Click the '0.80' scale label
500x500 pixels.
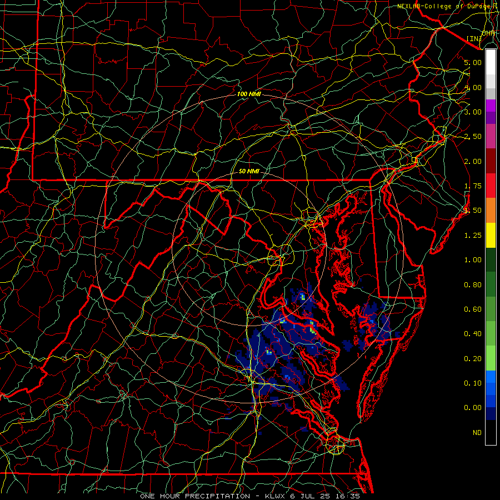(473, 285)
